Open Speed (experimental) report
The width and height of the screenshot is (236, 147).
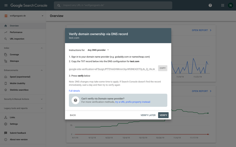[23, 77]
